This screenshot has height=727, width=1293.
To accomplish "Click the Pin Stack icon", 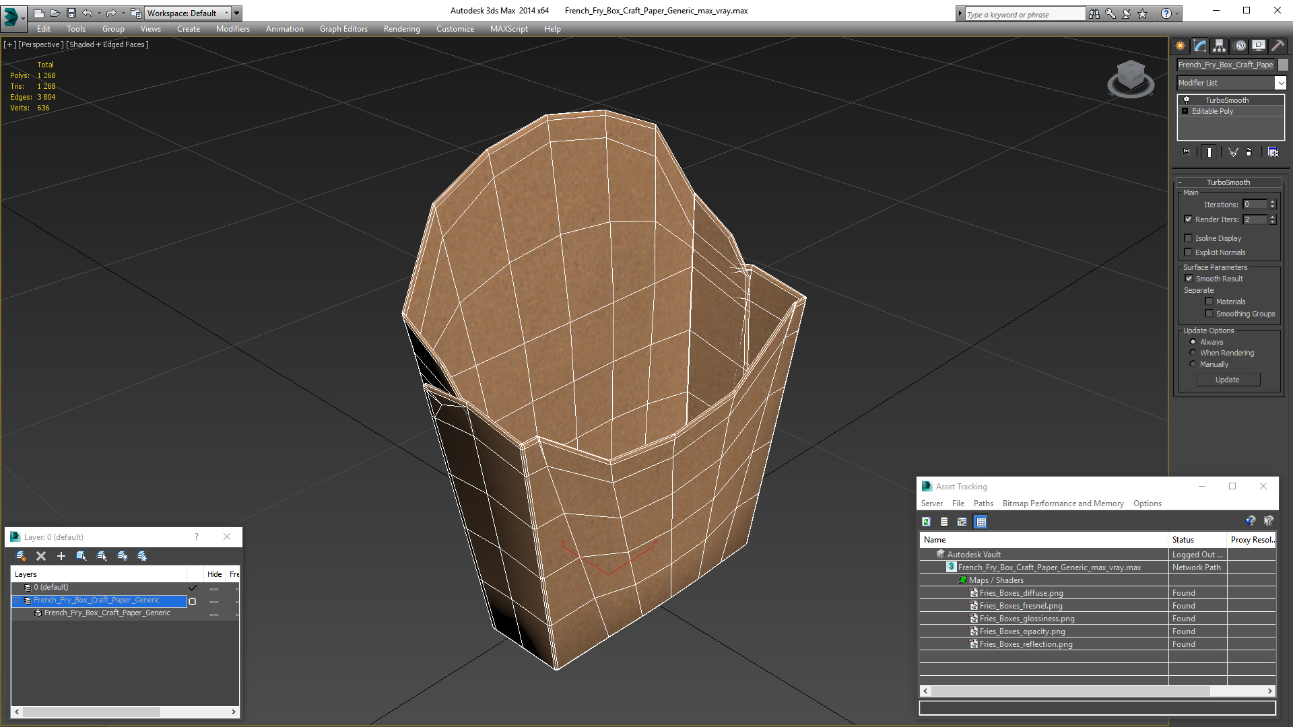I will coord(1186,152).
